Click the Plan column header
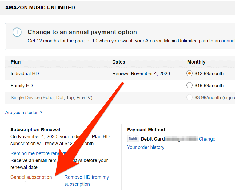 tap(15, 62)
